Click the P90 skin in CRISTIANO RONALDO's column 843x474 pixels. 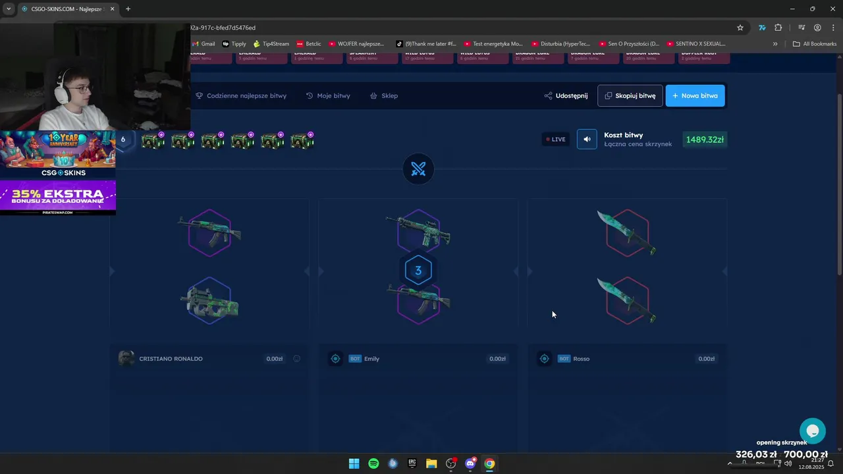click(209, 301)
